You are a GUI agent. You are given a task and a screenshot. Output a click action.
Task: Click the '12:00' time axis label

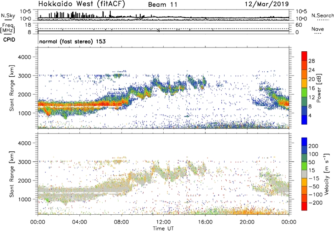click(x=163, y=222)
